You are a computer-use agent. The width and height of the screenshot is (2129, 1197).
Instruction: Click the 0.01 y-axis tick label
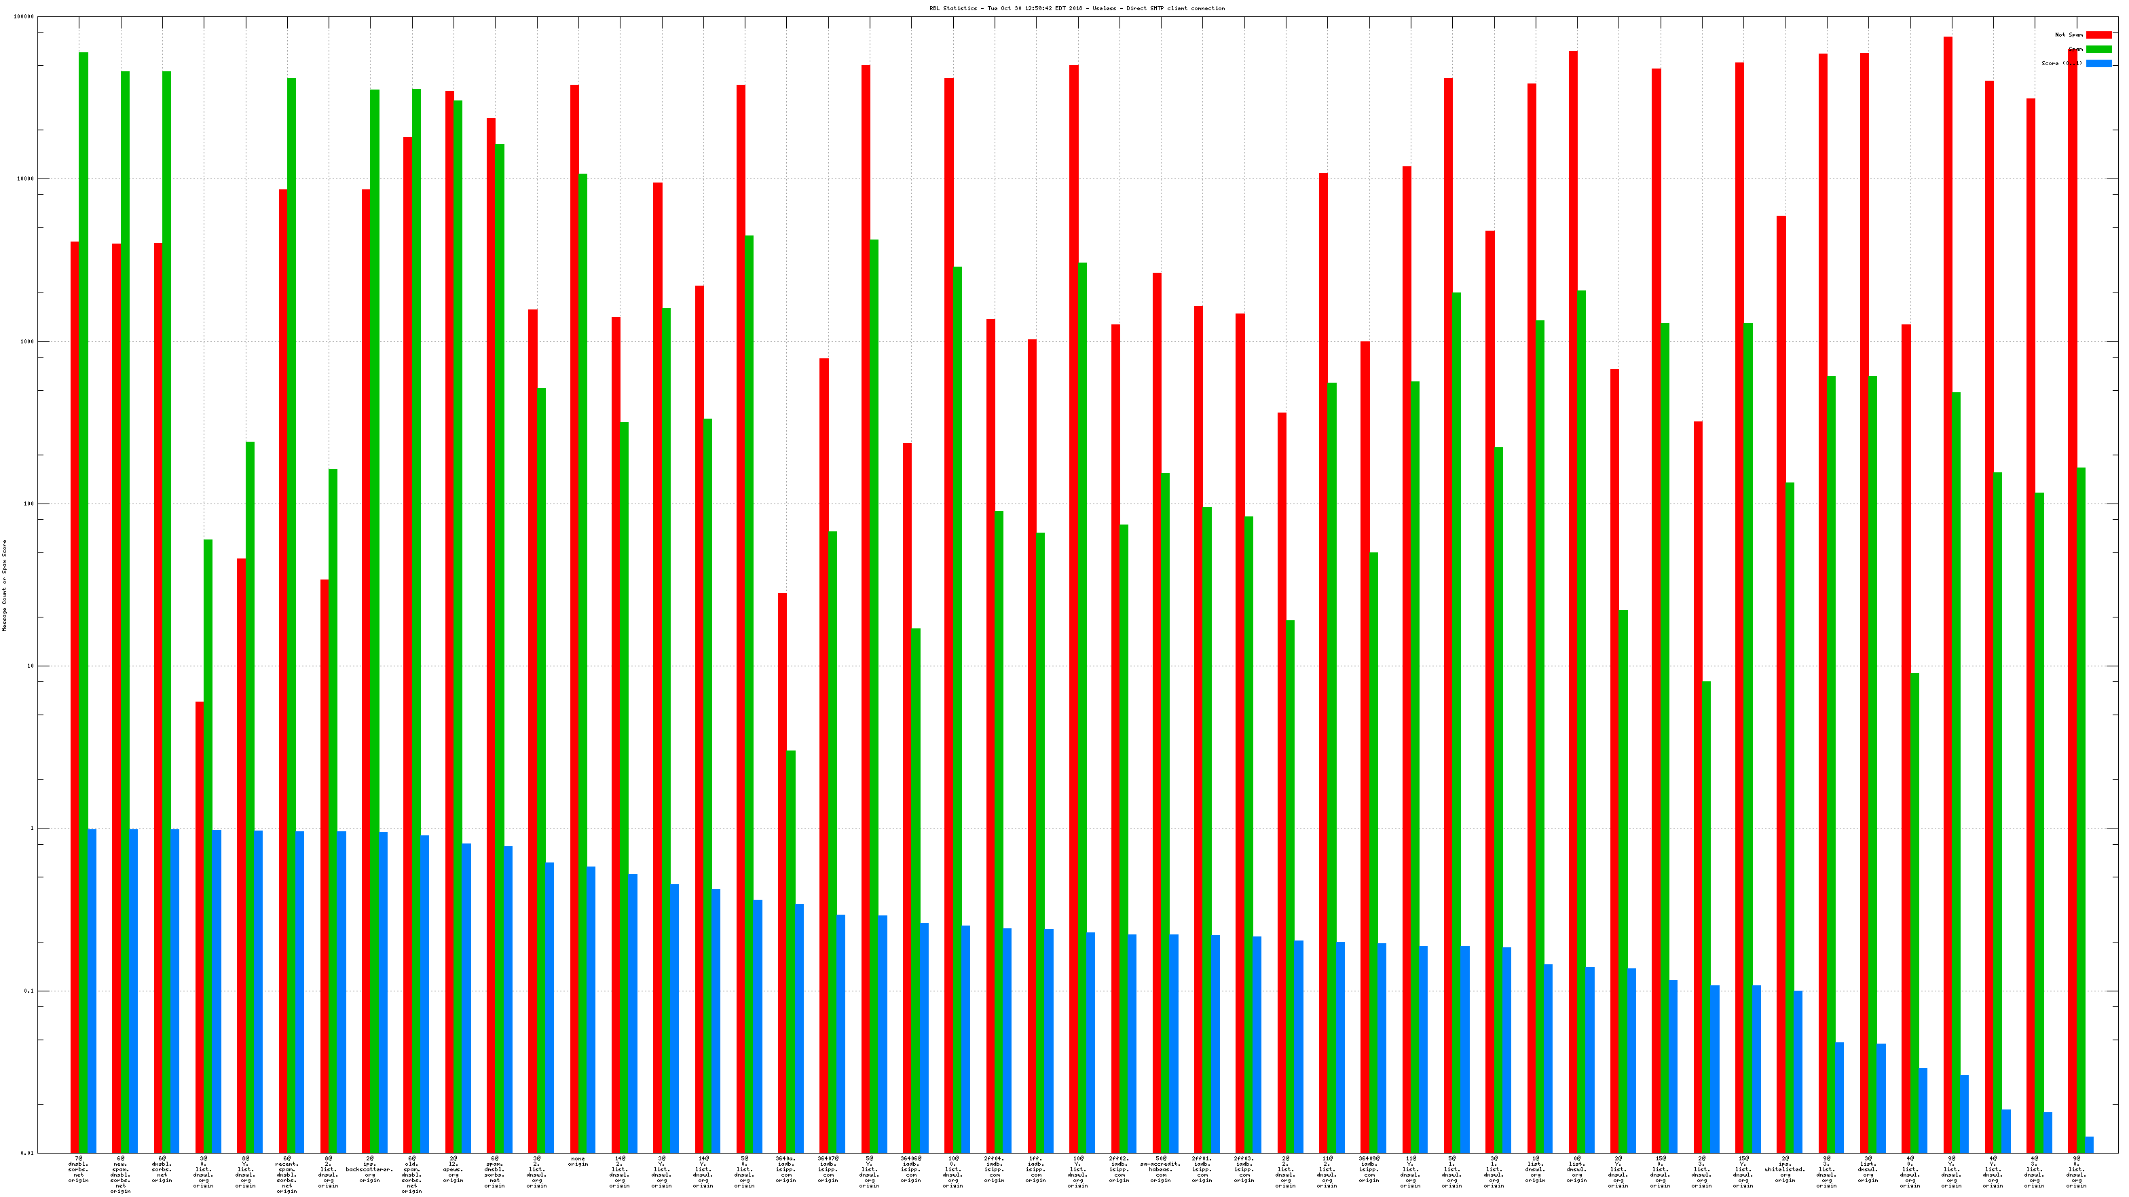[x=27, y=1153]
